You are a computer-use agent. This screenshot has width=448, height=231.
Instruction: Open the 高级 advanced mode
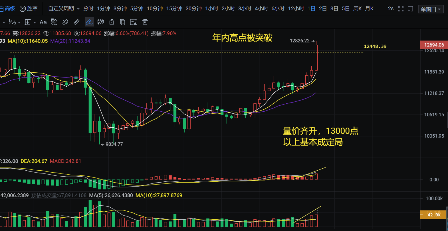click(7, 9)
